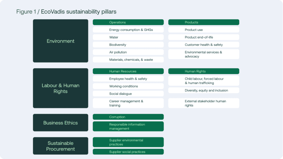Screen dimensions: 283x159
Task: Click the Business Ethics pillar block
Action: [60, 123]
